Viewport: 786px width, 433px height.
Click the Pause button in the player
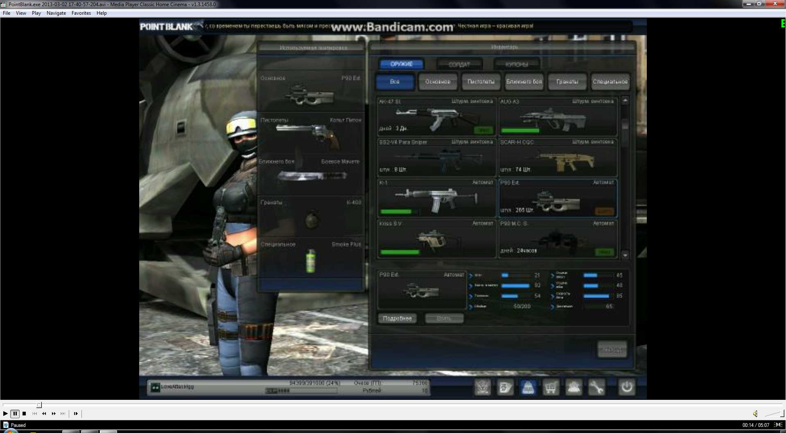pos(15,414)
